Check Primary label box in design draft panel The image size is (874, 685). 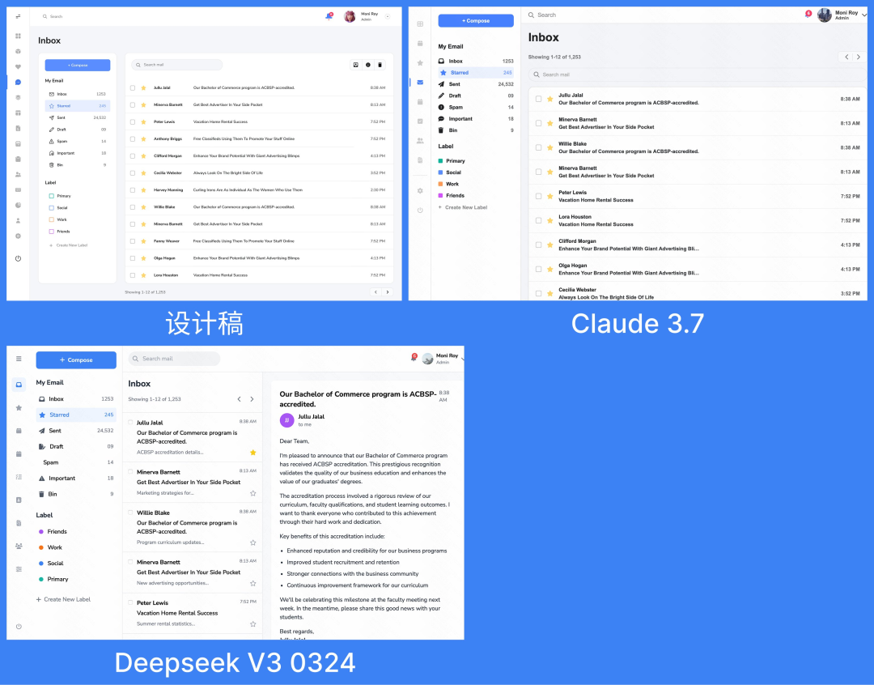click(51, 196)
